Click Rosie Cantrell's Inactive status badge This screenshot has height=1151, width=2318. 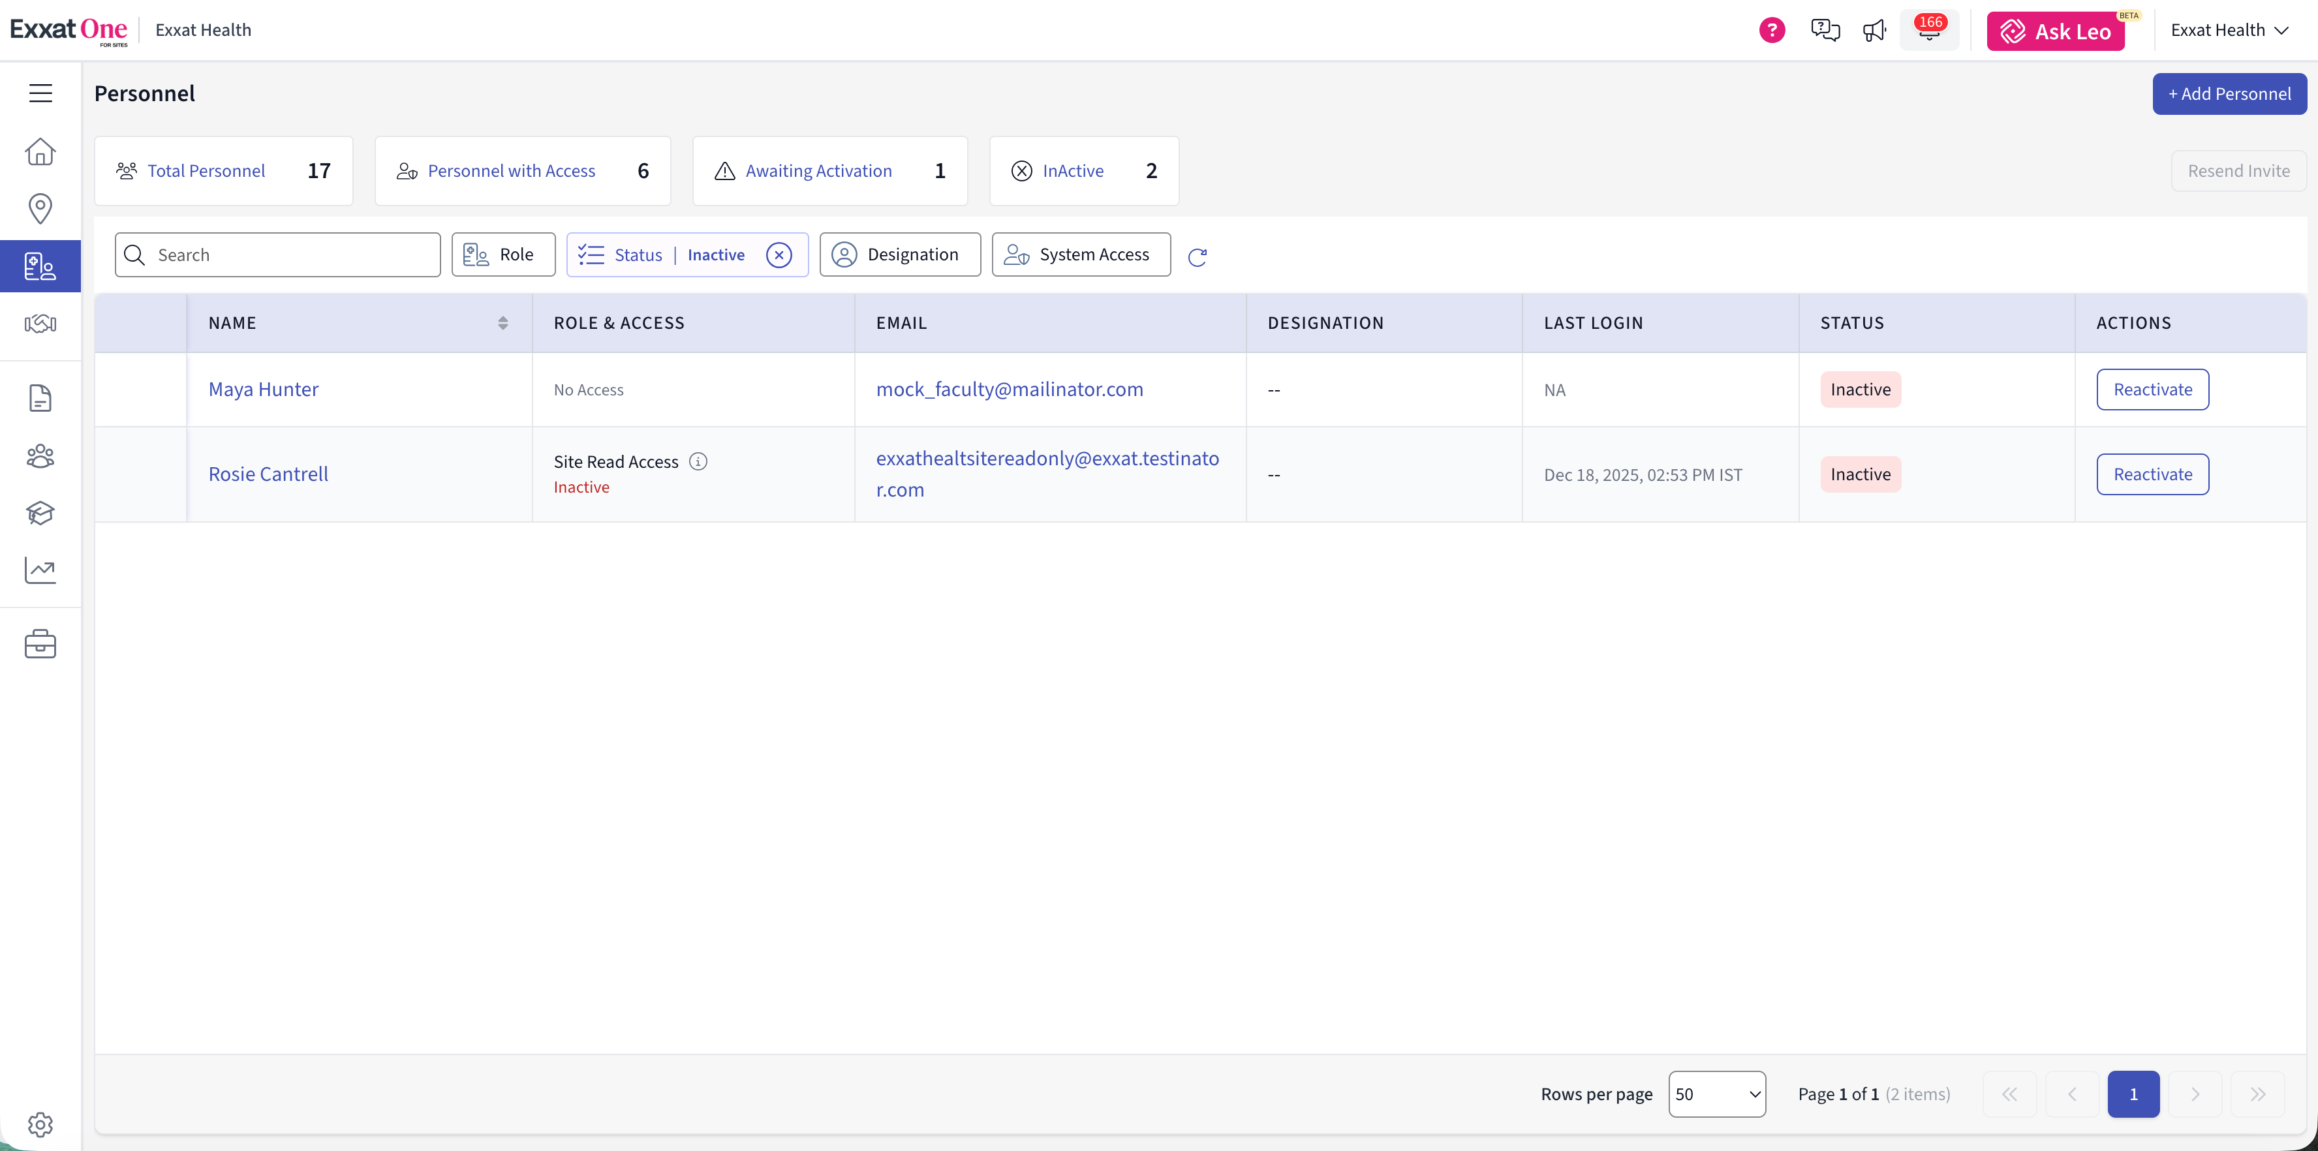point(1860,474)
